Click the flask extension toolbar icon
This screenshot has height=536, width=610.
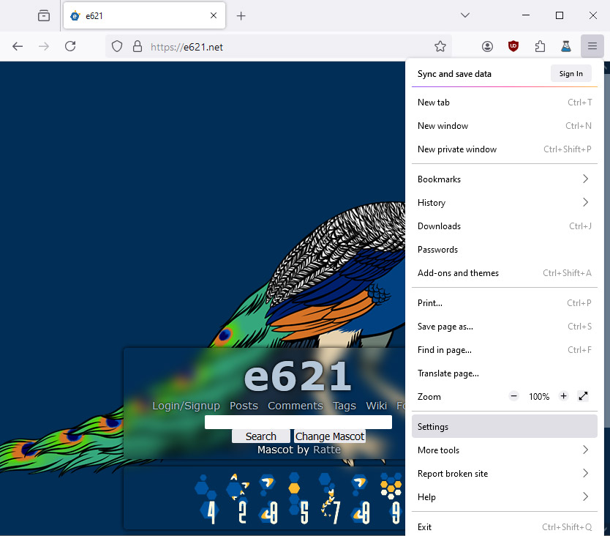coord(565,47)
